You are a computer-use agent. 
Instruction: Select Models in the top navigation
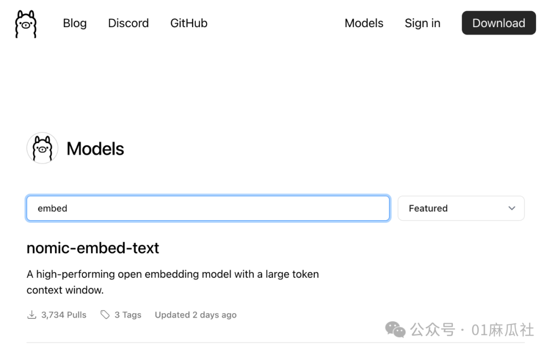click(x=364, y=24)
